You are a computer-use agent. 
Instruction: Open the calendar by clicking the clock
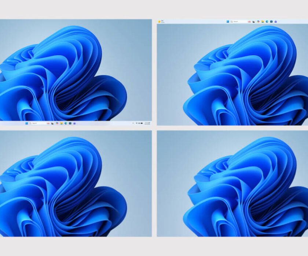click(148, 123)
